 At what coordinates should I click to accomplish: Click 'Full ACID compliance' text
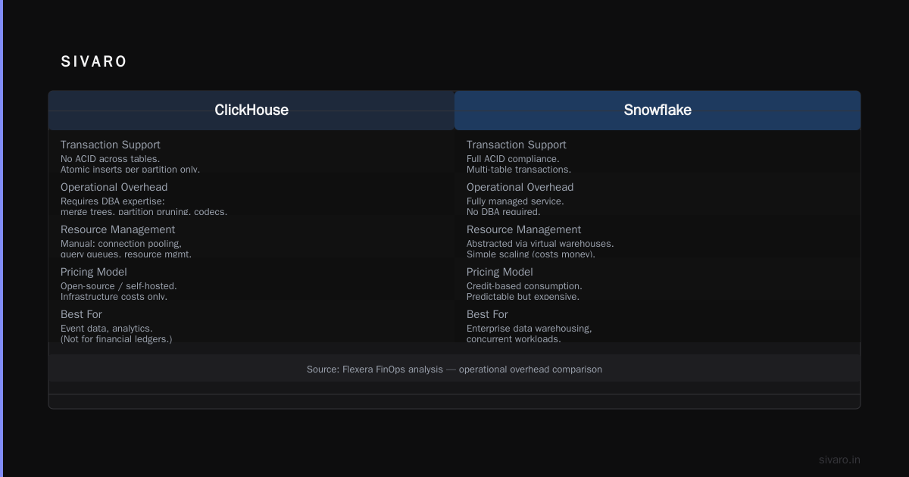point(513,159)
